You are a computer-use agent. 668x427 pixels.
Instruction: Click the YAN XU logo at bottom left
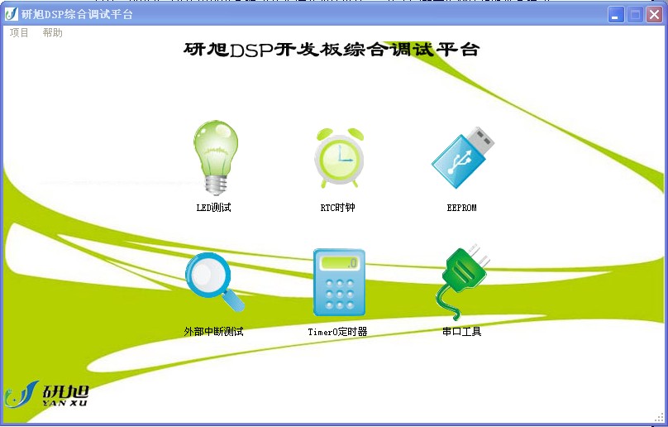point(46,396)
